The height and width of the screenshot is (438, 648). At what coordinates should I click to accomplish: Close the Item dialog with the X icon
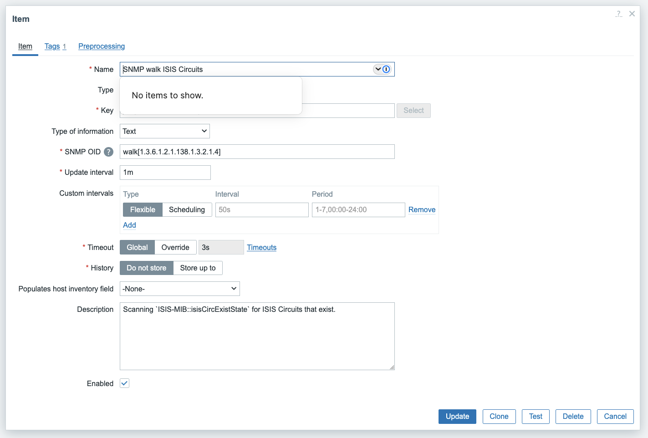pyautogui.click(x=632, y=14)
